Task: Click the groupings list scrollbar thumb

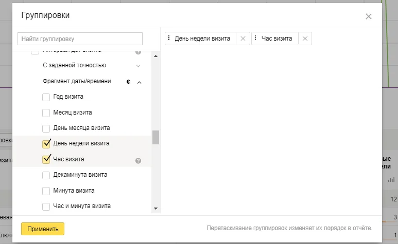Action: pos(155,137)
